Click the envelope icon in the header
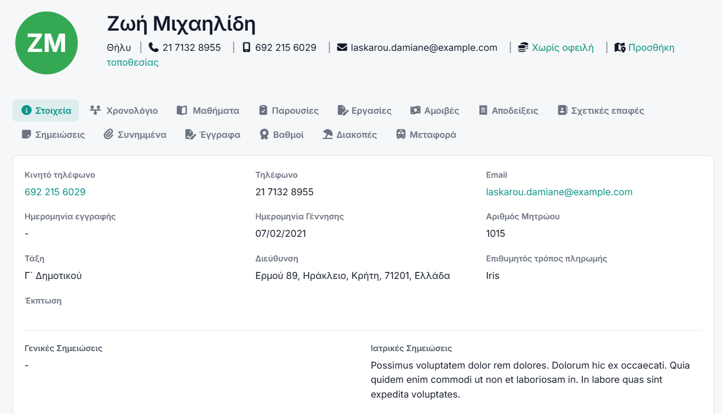Image resolution: width=722 pixels, height=414 pixels. [342, 48]
